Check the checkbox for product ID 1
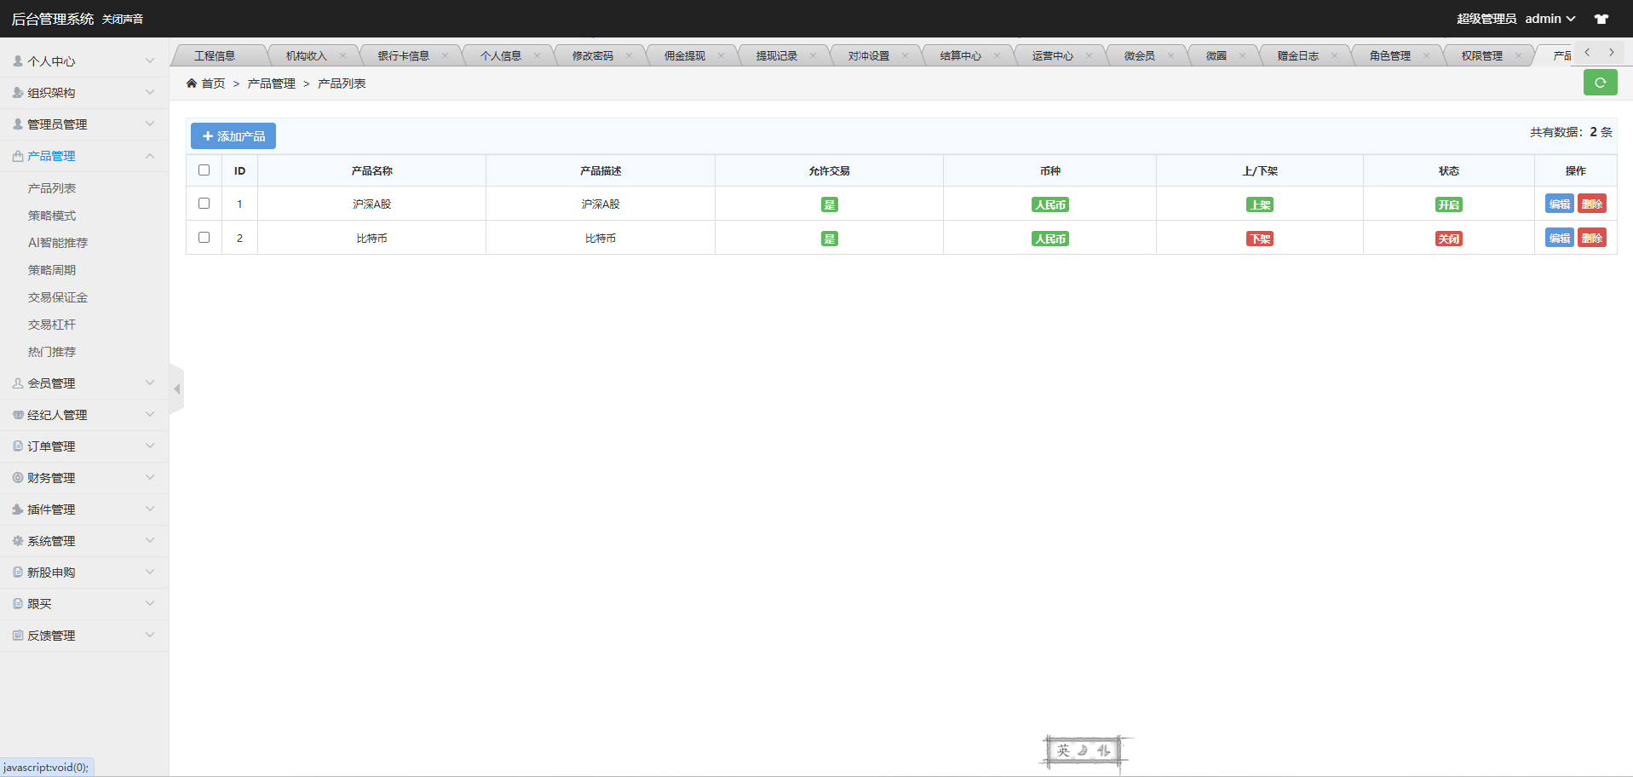Image resolution: width=1633 pixels, height=777 pixels. coord(204,204)
